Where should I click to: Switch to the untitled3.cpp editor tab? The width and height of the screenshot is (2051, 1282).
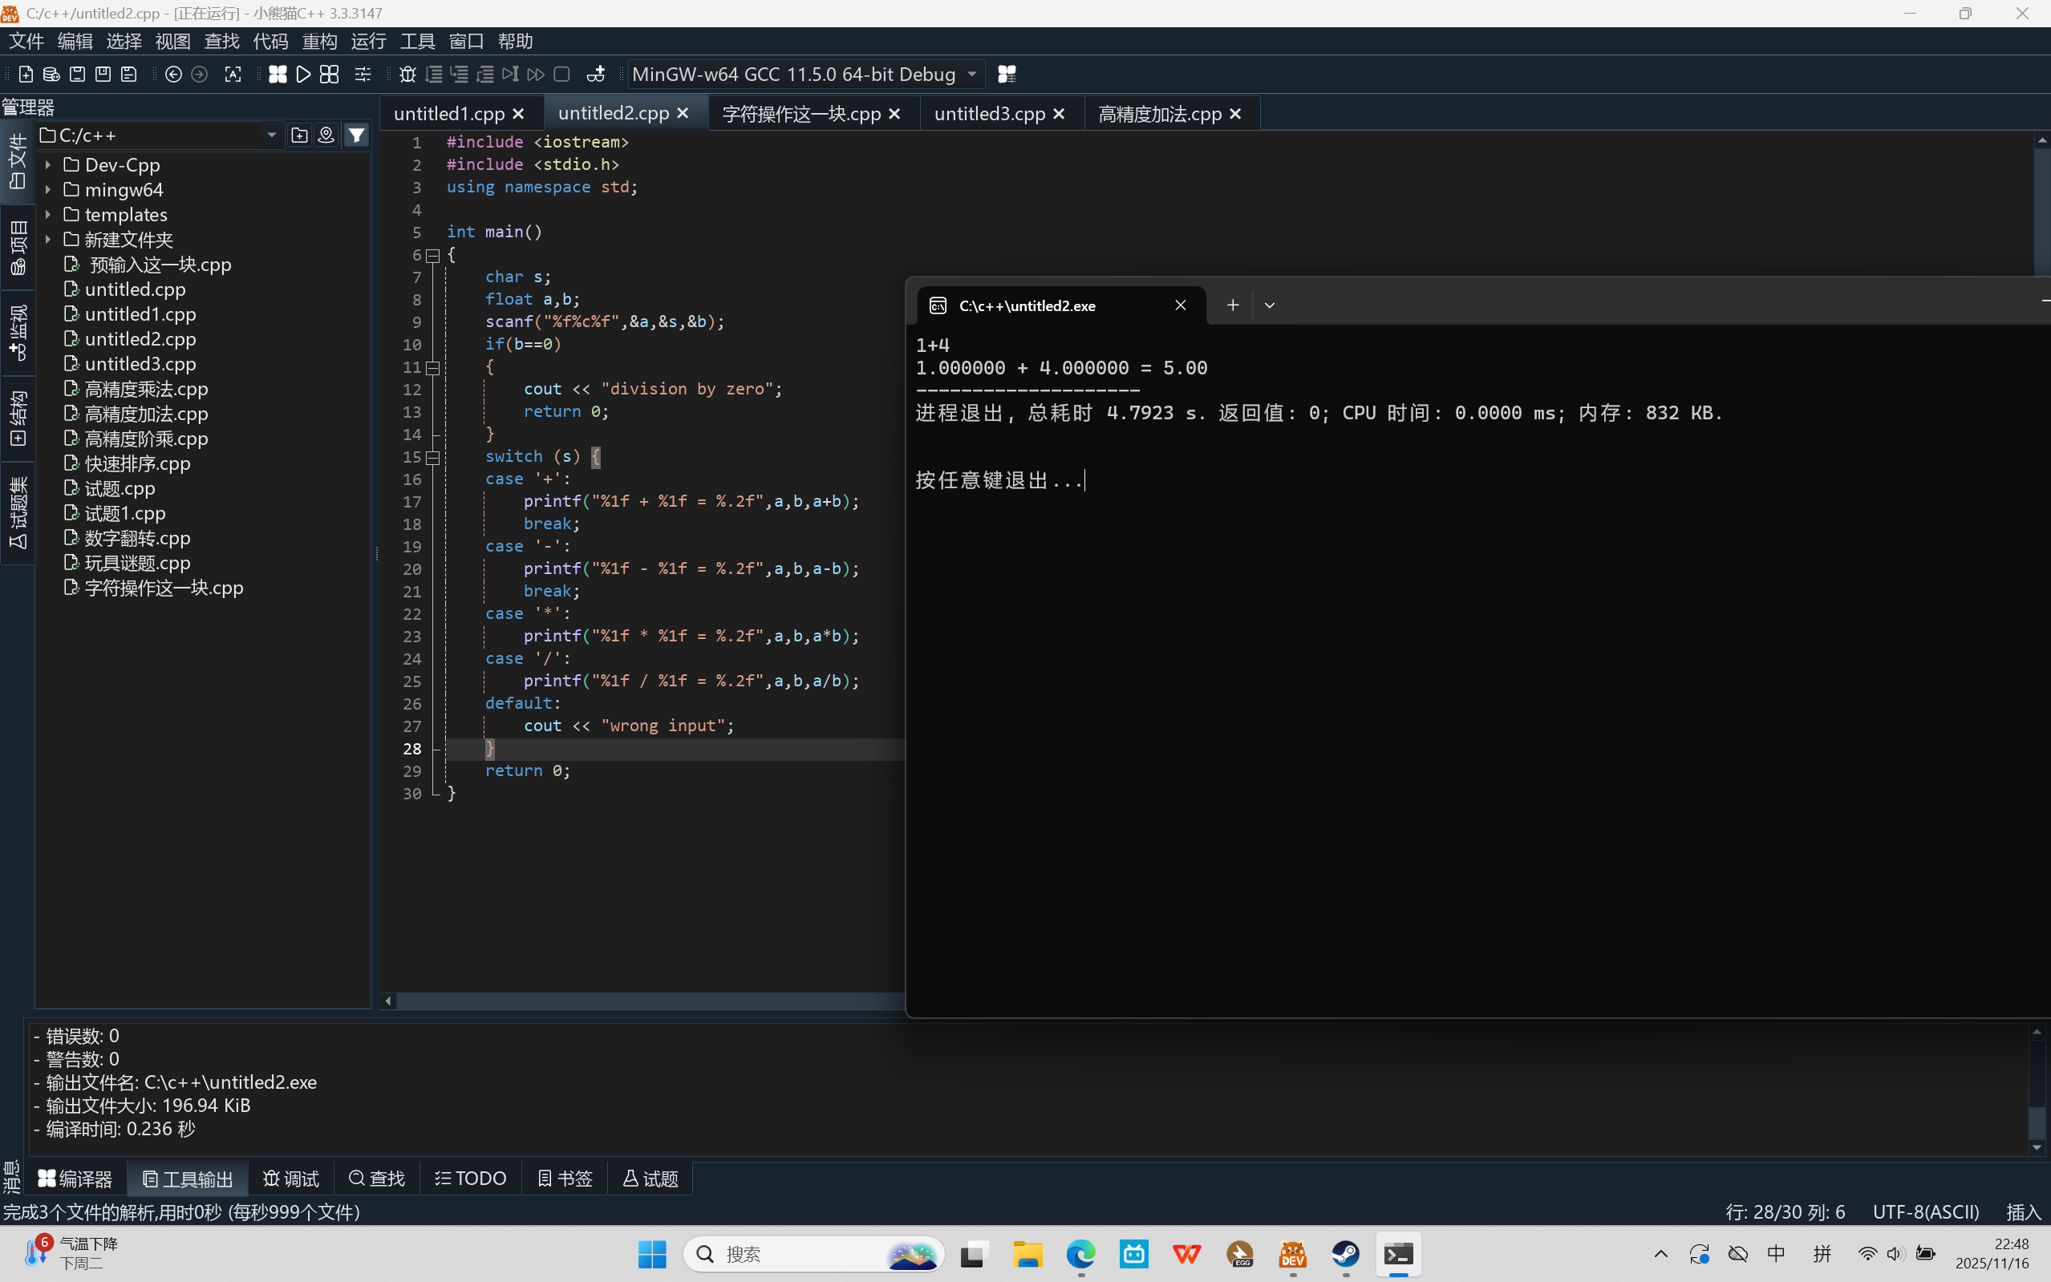pos(989,114)
